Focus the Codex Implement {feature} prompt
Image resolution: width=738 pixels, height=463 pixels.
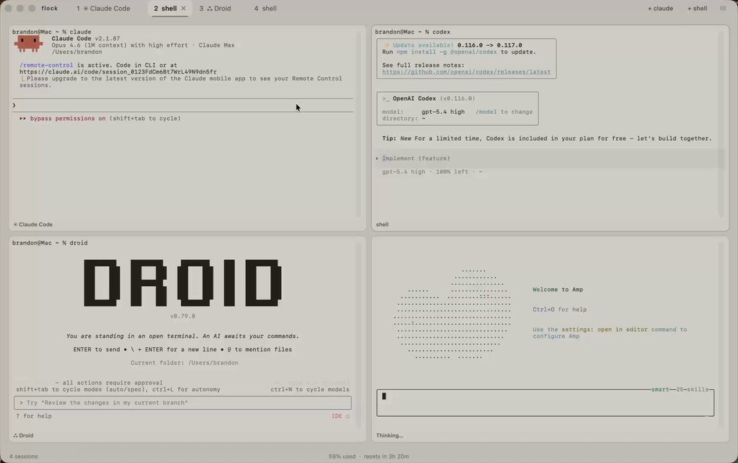(x=549, y=159)
